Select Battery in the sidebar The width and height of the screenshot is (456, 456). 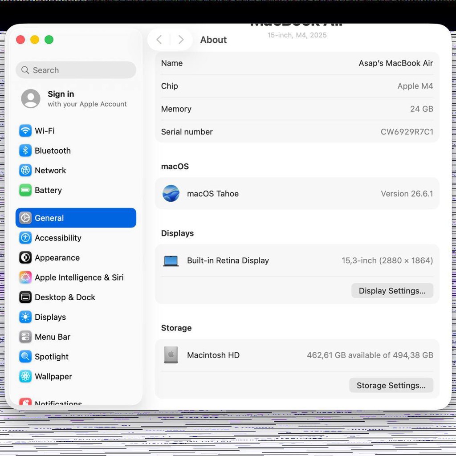[76, 190]
